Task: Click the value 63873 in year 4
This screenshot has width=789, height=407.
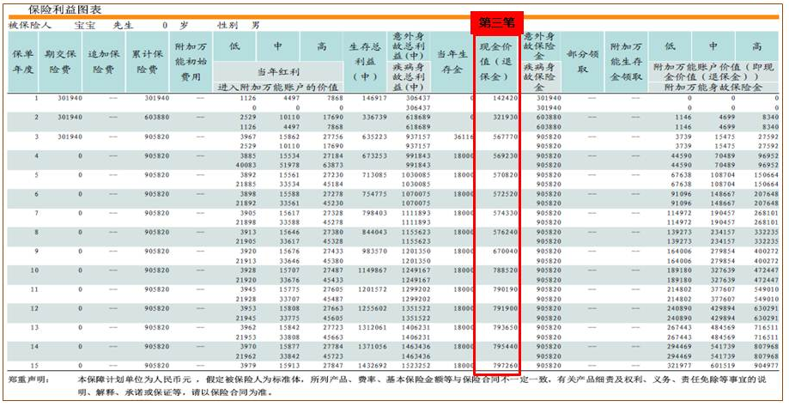Action: coord(332,165)
